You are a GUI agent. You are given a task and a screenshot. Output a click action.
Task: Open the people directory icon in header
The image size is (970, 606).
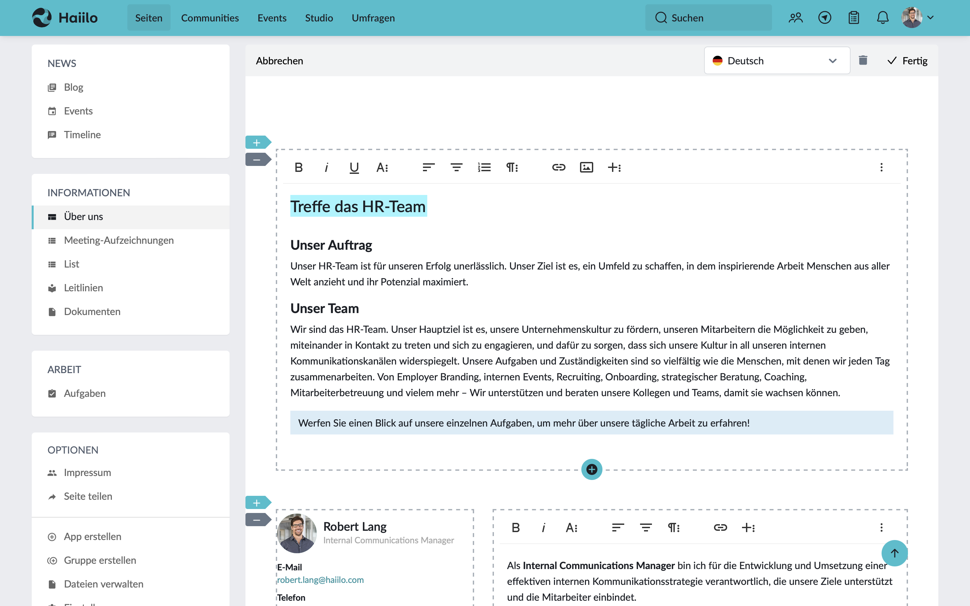coord(796,17)
